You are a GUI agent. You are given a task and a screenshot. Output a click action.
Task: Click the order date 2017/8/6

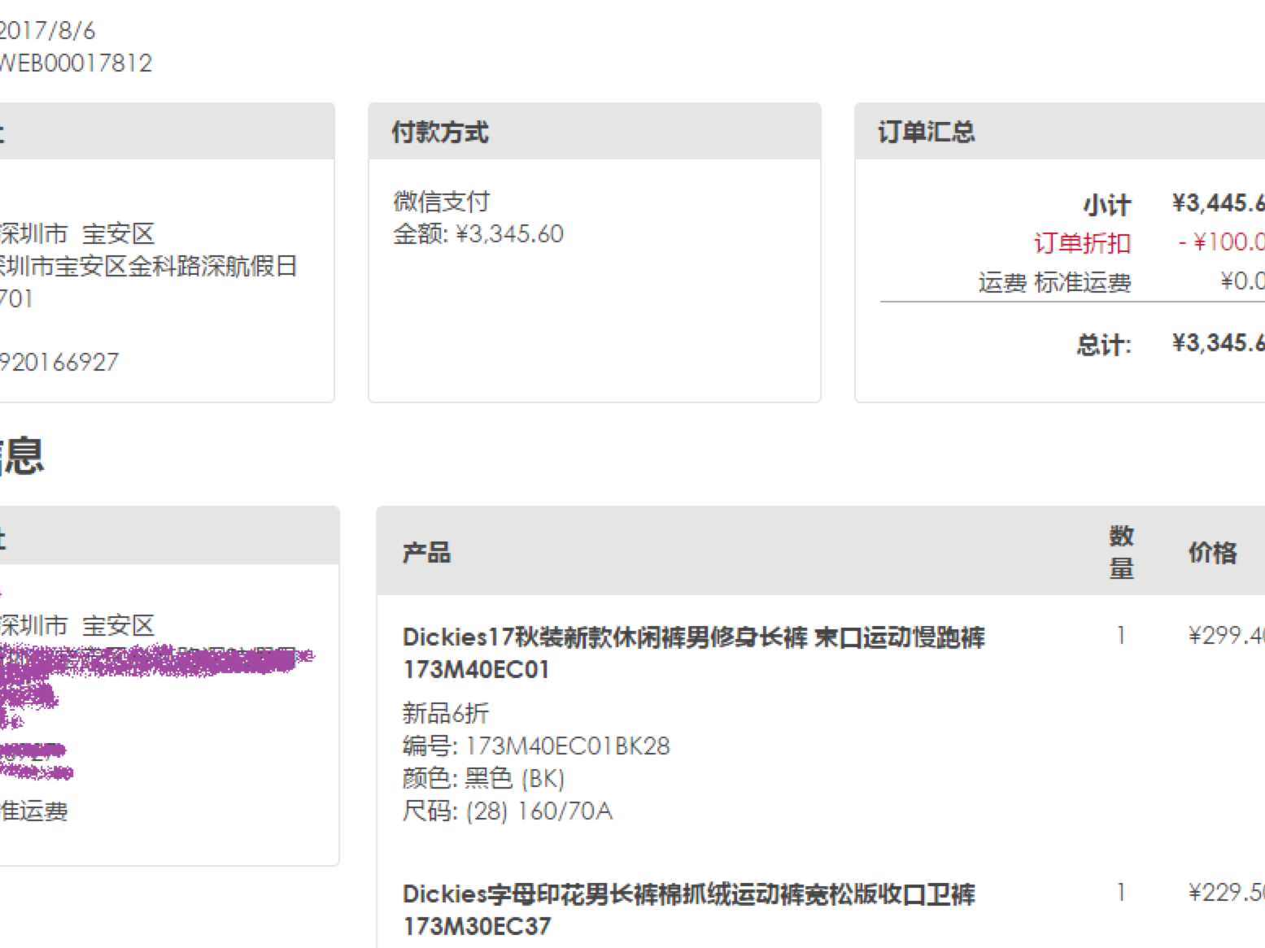pos(47,31)
